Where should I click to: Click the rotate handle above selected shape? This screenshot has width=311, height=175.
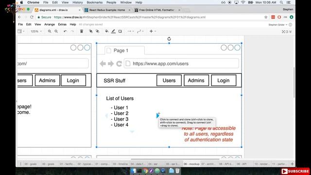pos(169,39)
